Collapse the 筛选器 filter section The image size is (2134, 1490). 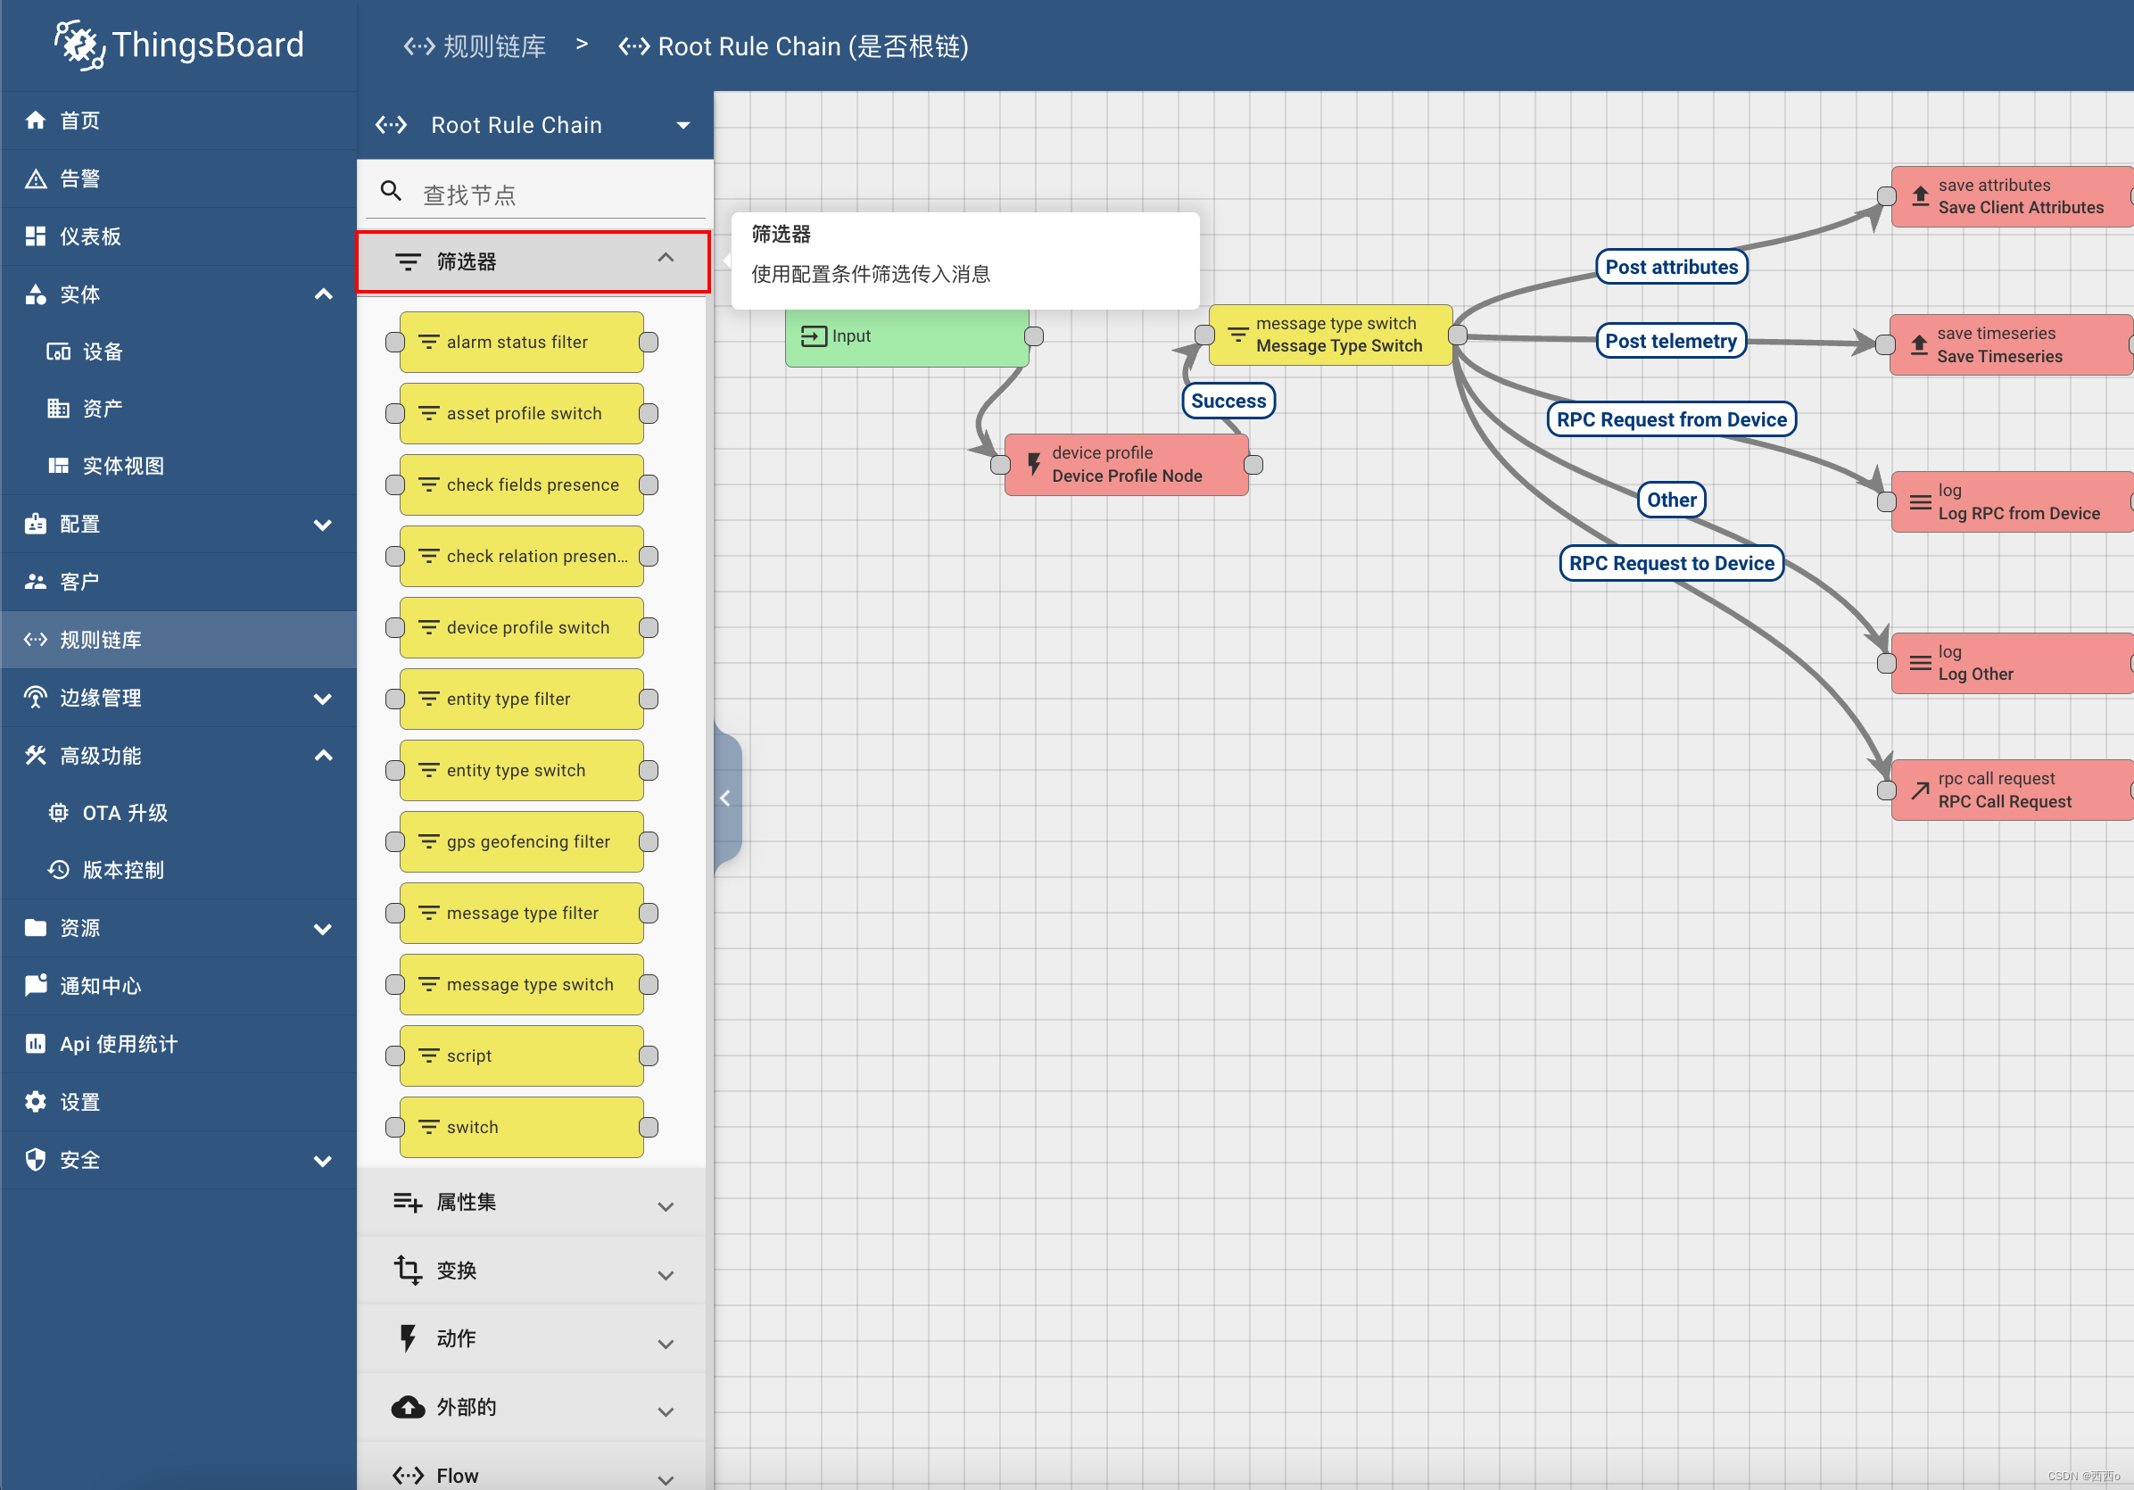pyautogui.click(x=666, y=260)
